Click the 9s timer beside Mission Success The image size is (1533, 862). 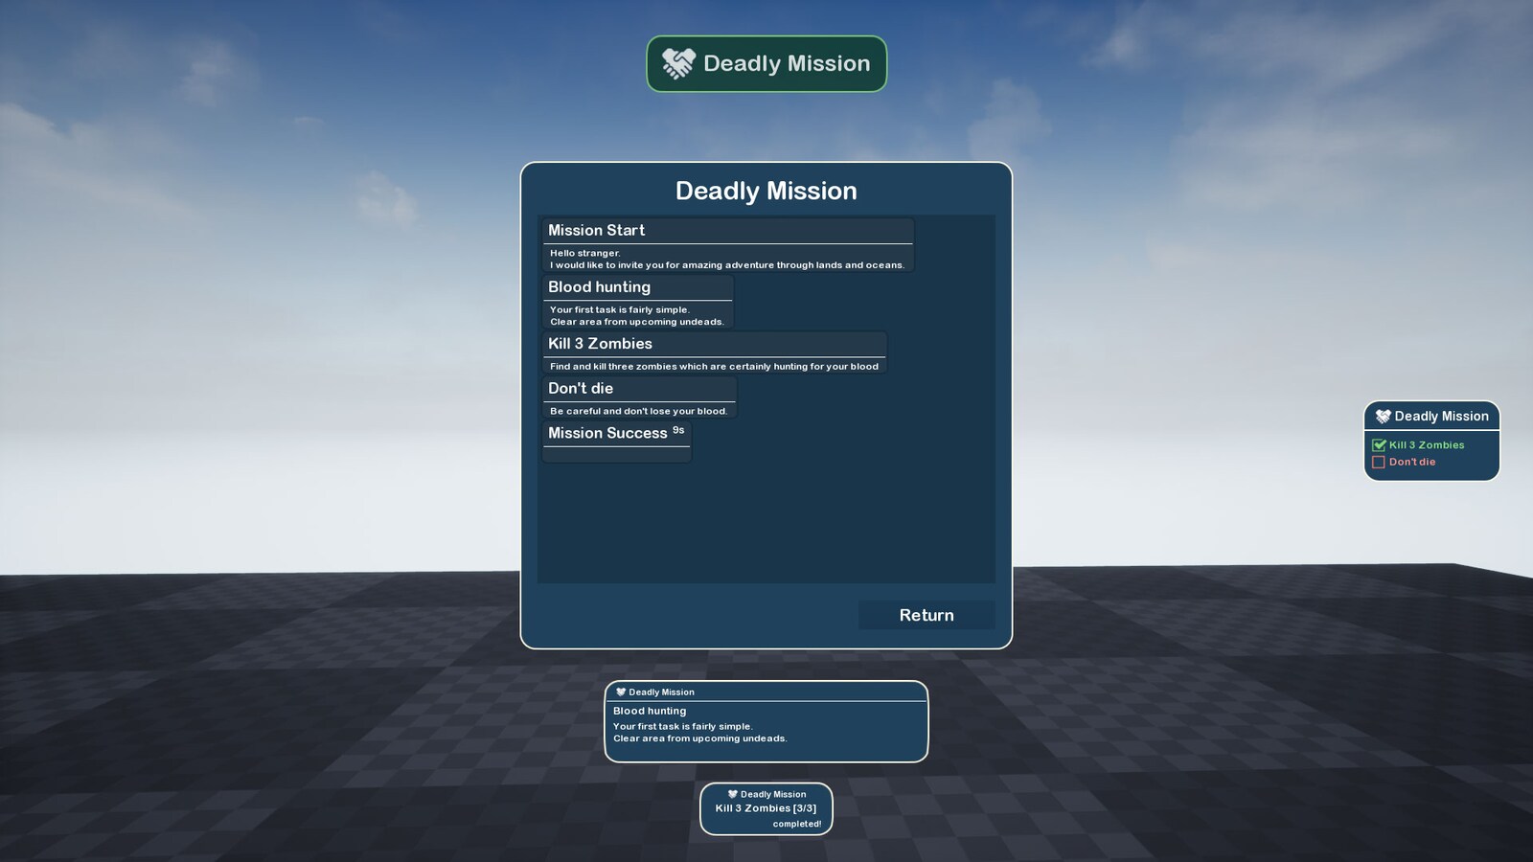pos(678,431)
